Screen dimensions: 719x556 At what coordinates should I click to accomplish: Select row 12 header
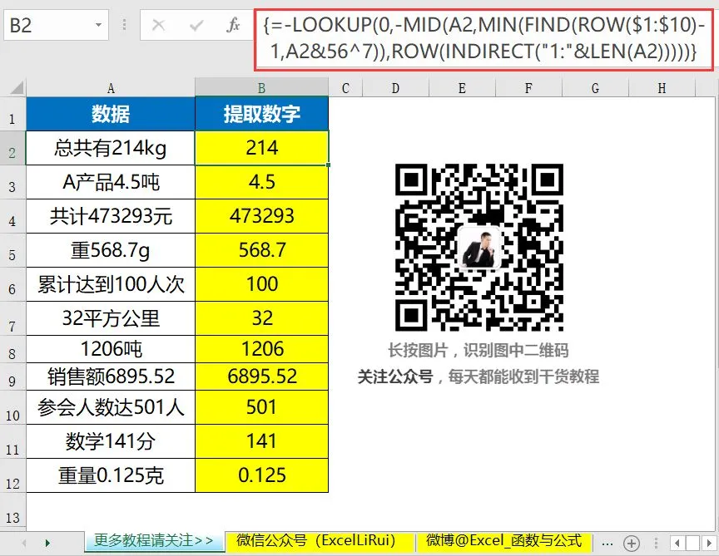12,475
